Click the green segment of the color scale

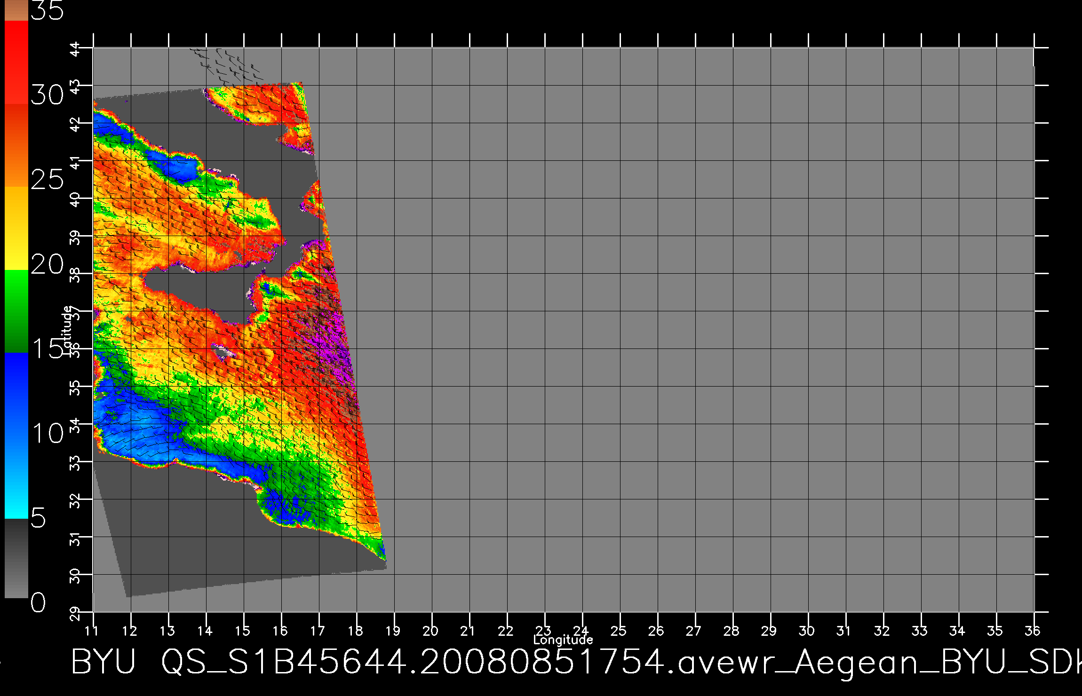click(x=16, y=311)
